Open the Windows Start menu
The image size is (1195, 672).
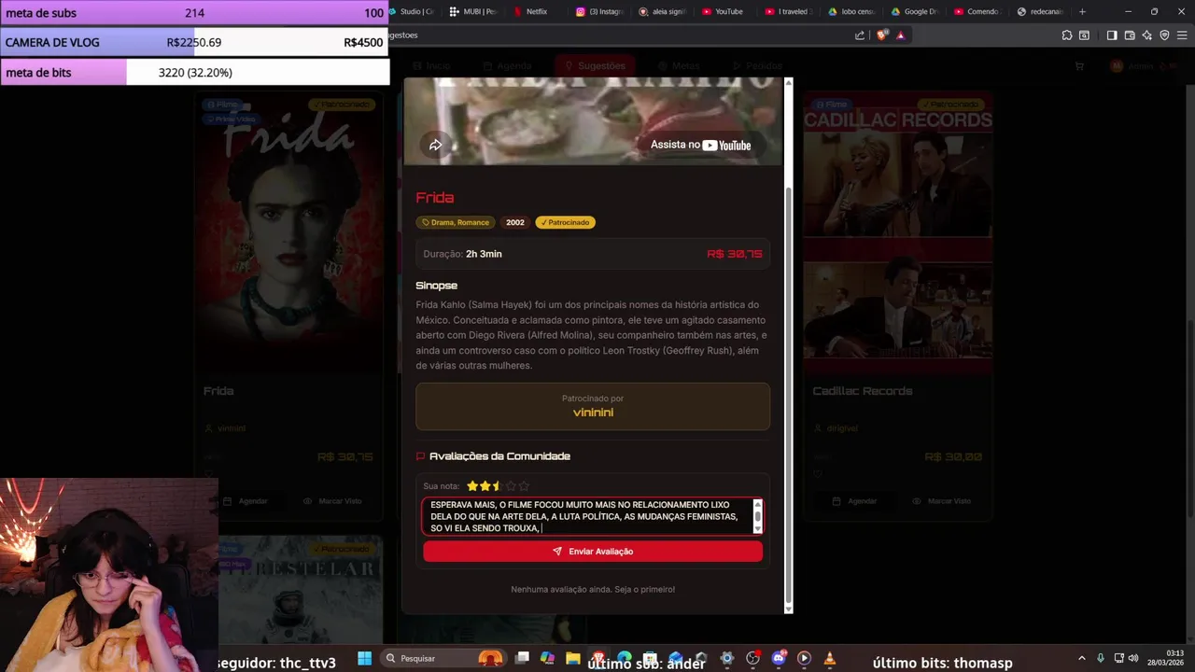365,658
